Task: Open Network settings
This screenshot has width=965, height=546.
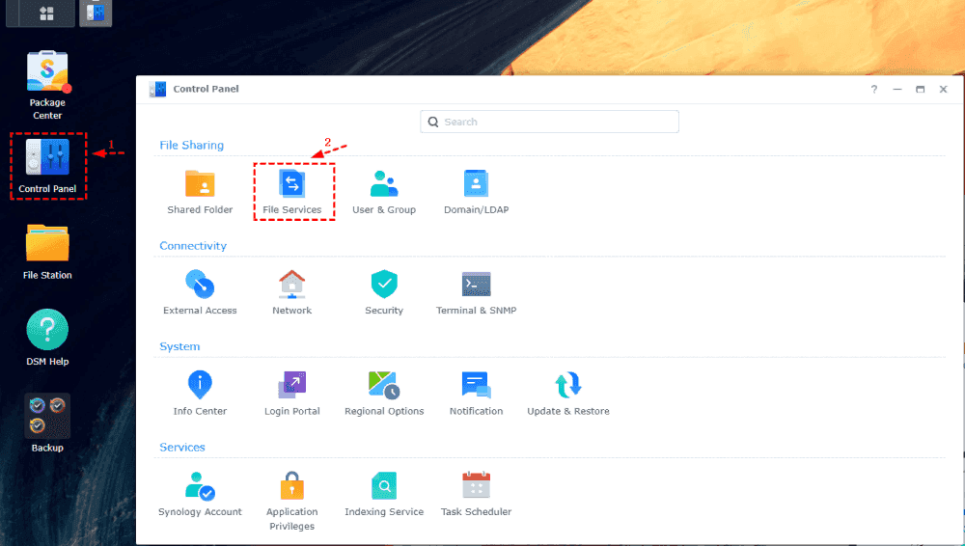Action: coord(292,293)
